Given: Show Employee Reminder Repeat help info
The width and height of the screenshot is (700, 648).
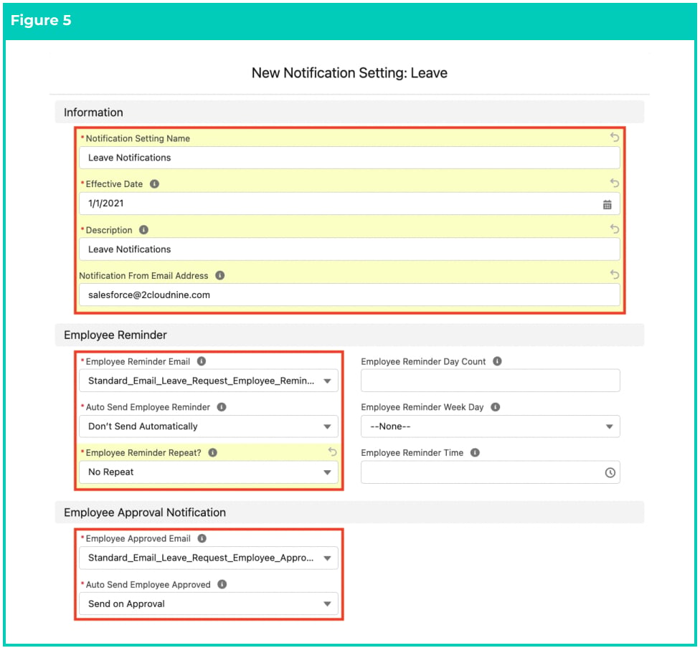Looking at the screenshot, I should [213, 452].
